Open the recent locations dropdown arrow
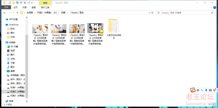The image size is (218, 108). pyautogui.click(x=14, y=13)
